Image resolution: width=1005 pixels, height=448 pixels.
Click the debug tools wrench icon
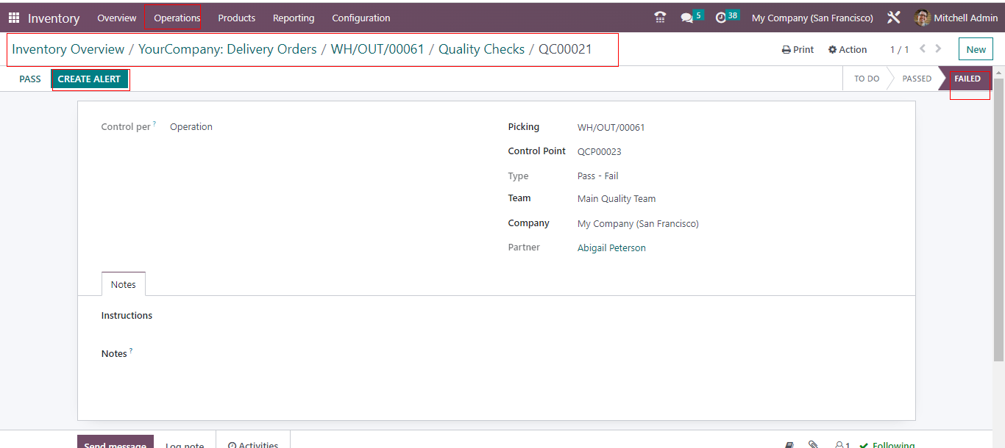(x=894, y=18)
